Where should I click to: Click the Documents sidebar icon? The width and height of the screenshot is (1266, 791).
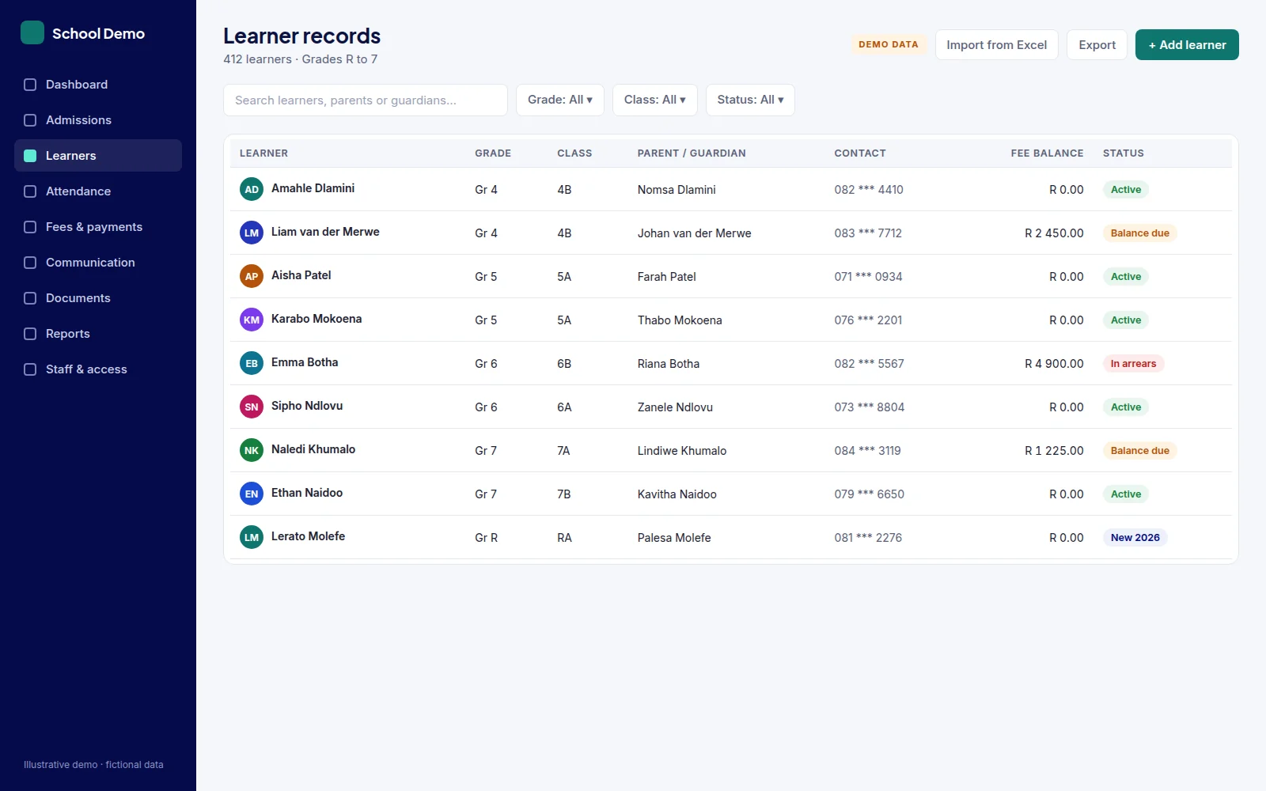tap(30, 298)
